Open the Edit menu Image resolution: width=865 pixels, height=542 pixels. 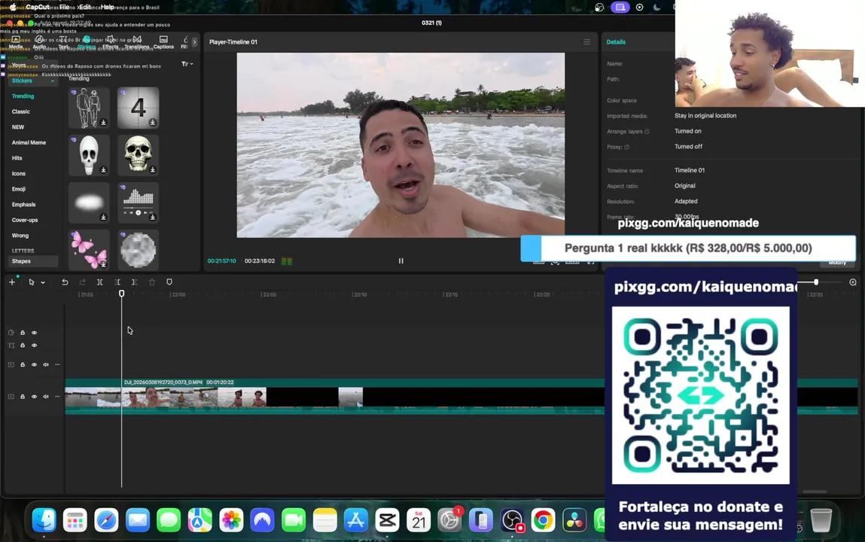pos(85,8)
